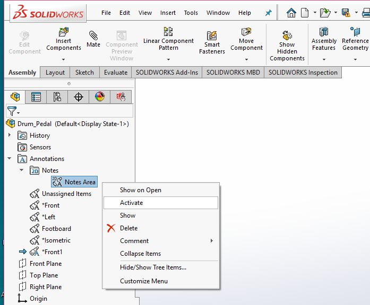Open the Tools menu
The width and height of the screenshot is (370, 305).
pos(191,13)
